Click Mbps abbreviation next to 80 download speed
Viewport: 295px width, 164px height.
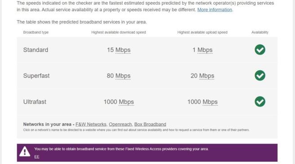pyautogui.click(x=123, y=76)
